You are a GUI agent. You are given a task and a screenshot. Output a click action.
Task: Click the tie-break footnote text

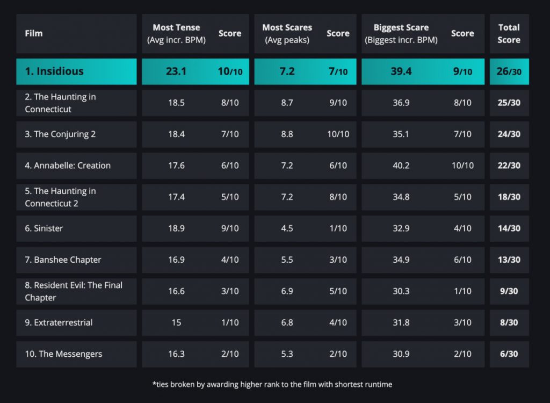pos(272,384)
